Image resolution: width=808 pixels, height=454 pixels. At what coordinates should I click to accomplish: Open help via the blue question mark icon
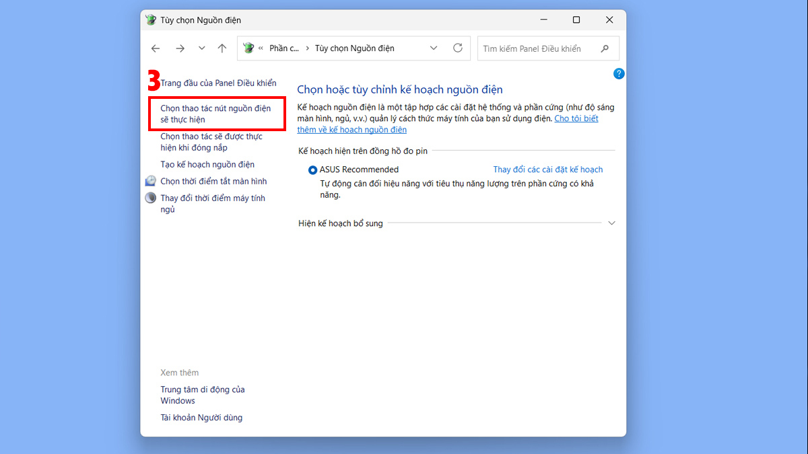coord(619,73)
